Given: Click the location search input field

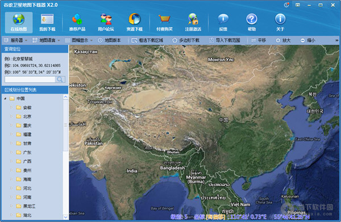Looking at the screenshot, I should (30, 79).
